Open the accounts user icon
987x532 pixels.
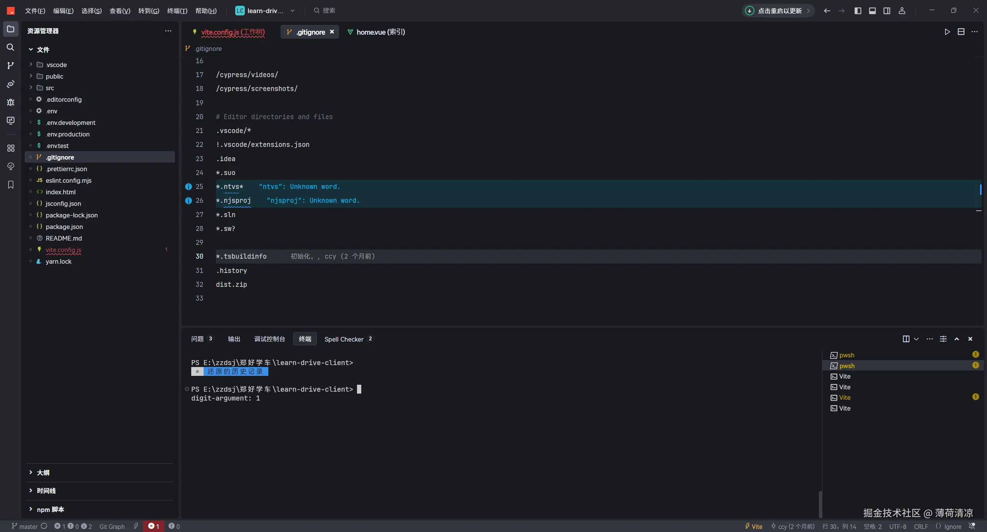click(902, 11)
